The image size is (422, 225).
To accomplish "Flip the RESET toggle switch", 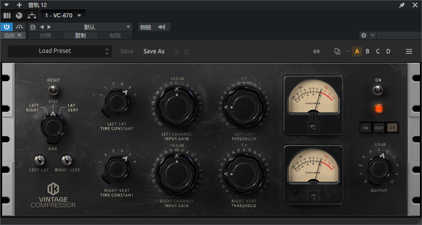I will tap(53, 90).
